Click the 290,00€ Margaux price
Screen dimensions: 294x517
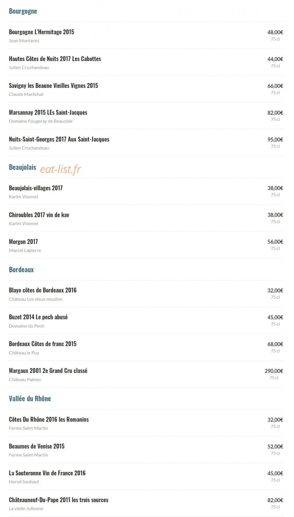274,371
